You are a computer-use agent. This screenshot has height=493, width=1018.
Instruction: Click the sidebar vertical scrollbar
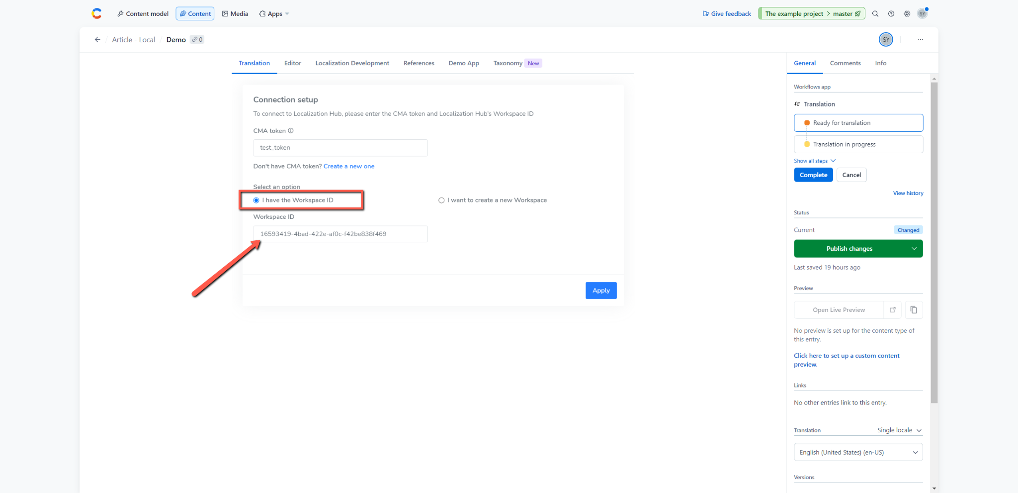pyautogui.click(x=934, y=242)
